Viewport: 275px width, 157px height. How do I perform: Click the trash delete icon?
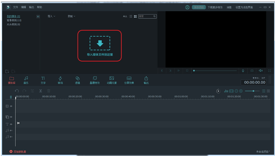coord(49,91)
